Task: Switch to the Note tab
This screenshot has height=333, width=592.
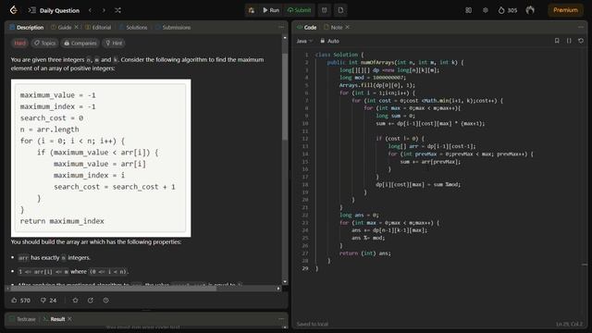Action: tap(333, 27)
